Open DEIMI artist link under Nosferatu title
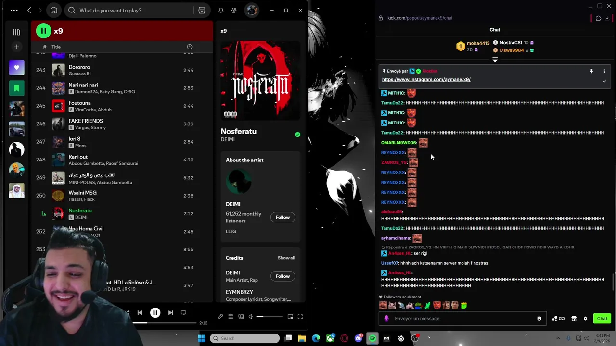 coord(228,139)
